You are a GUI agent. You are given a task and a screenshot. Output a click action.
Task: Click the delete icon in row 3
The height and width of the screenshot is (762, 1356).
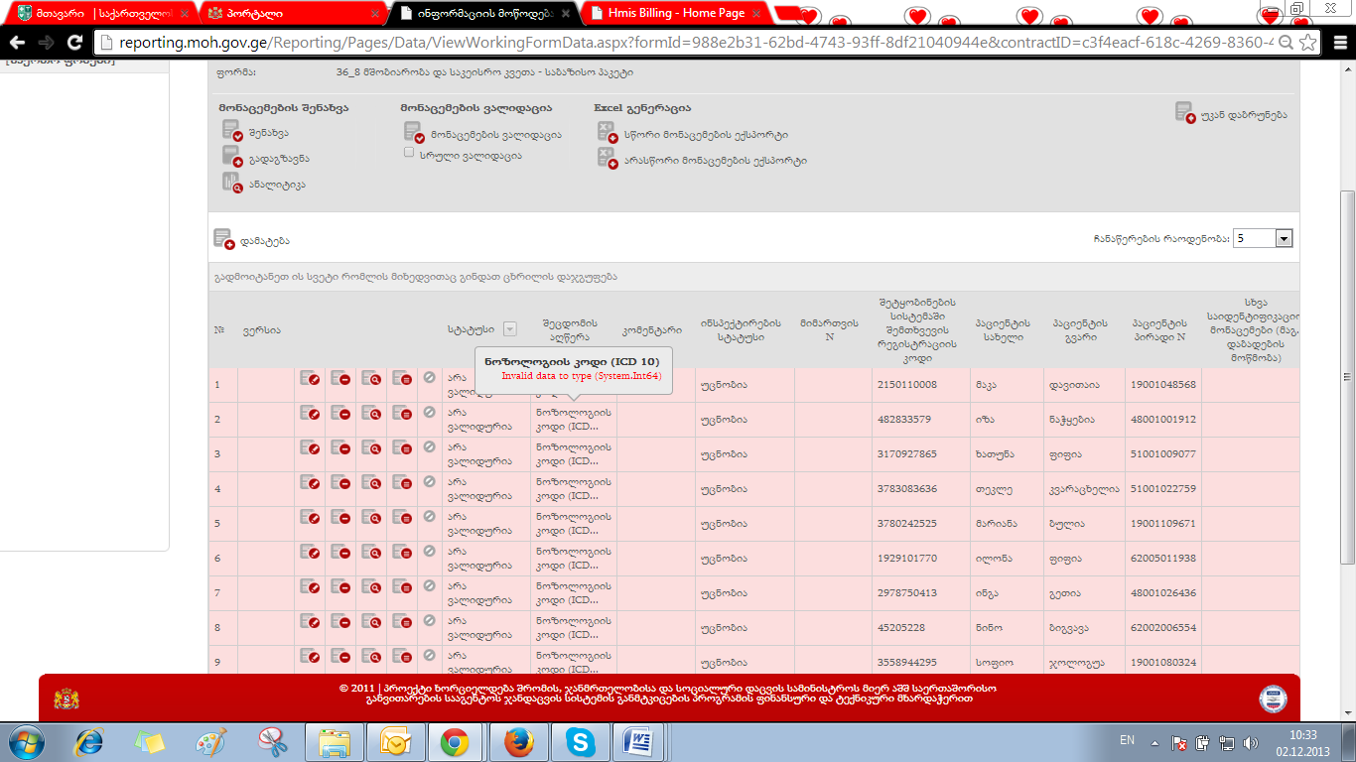click(340, 452)
